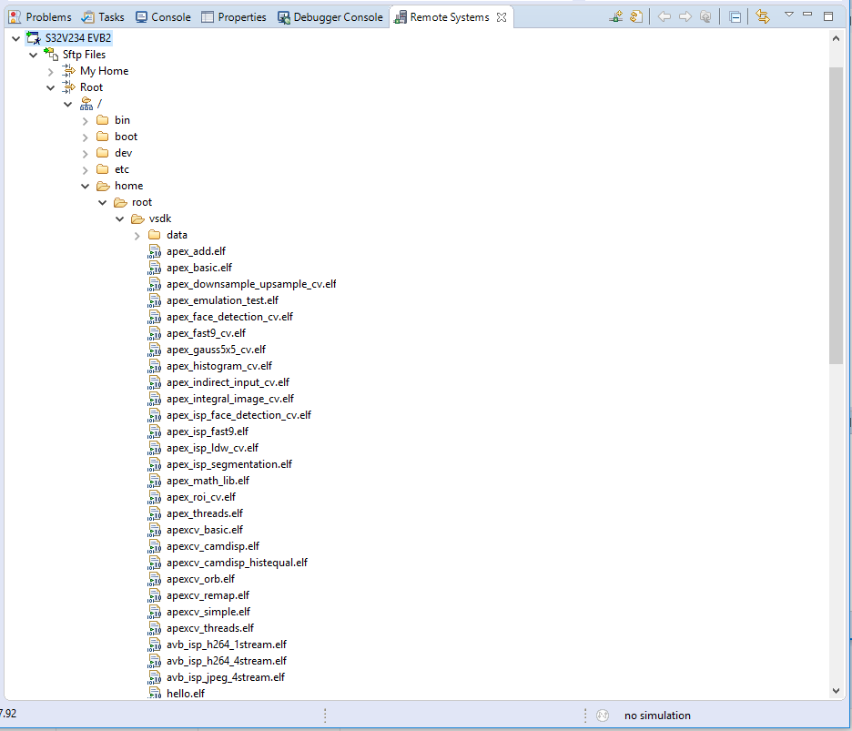Click the Sftp Files subsystem icon
The image size is (852, 731).
pyautogui.click(x=51, y=55)
